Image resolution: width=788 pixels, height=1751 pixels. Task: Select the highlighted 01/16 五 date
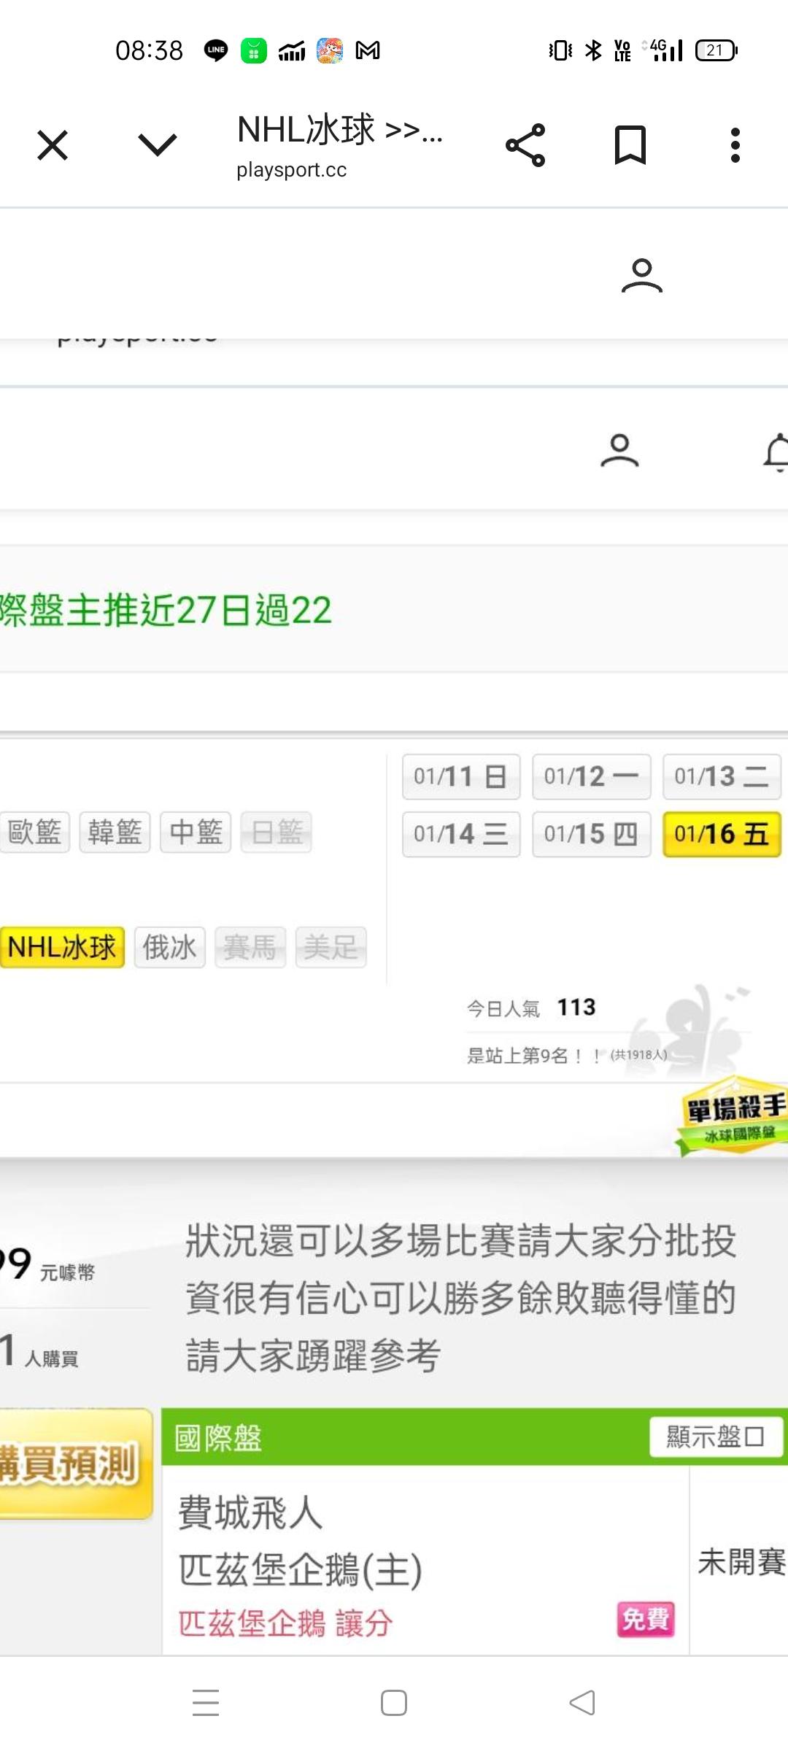pos(722,834)
